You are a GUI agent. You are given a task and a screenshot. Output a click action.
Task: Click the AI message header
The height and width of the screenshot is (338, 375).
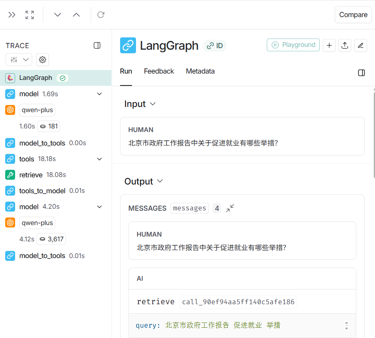242,279
